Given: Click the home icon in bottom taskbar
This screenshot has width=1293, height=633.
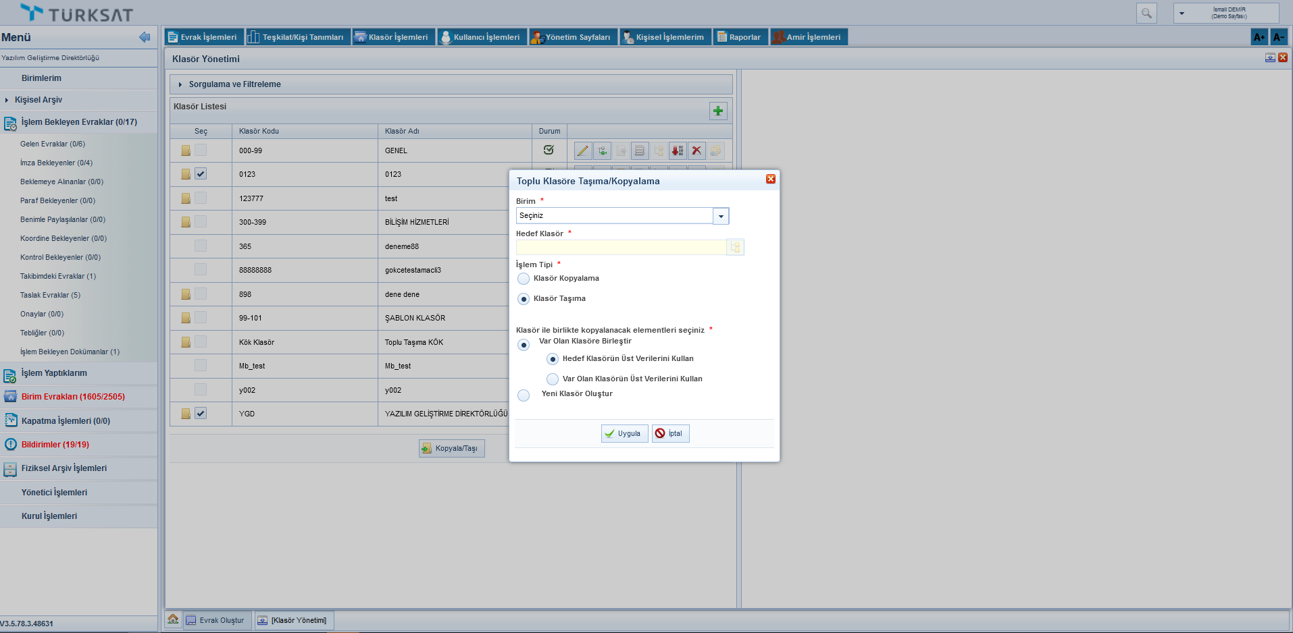Looking at the screenshot, I should click(x=174, y=620).
